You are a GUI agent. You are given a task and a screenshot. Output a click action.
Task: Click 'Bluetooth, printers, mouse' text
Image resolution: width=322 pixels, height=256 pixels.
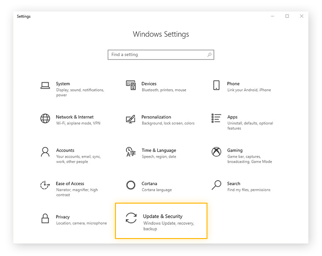pos(164,90)
